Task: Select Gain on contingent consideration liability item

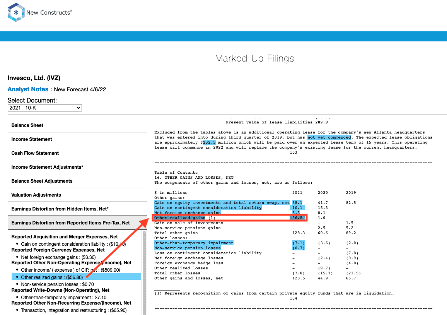Action: [73, 244]
